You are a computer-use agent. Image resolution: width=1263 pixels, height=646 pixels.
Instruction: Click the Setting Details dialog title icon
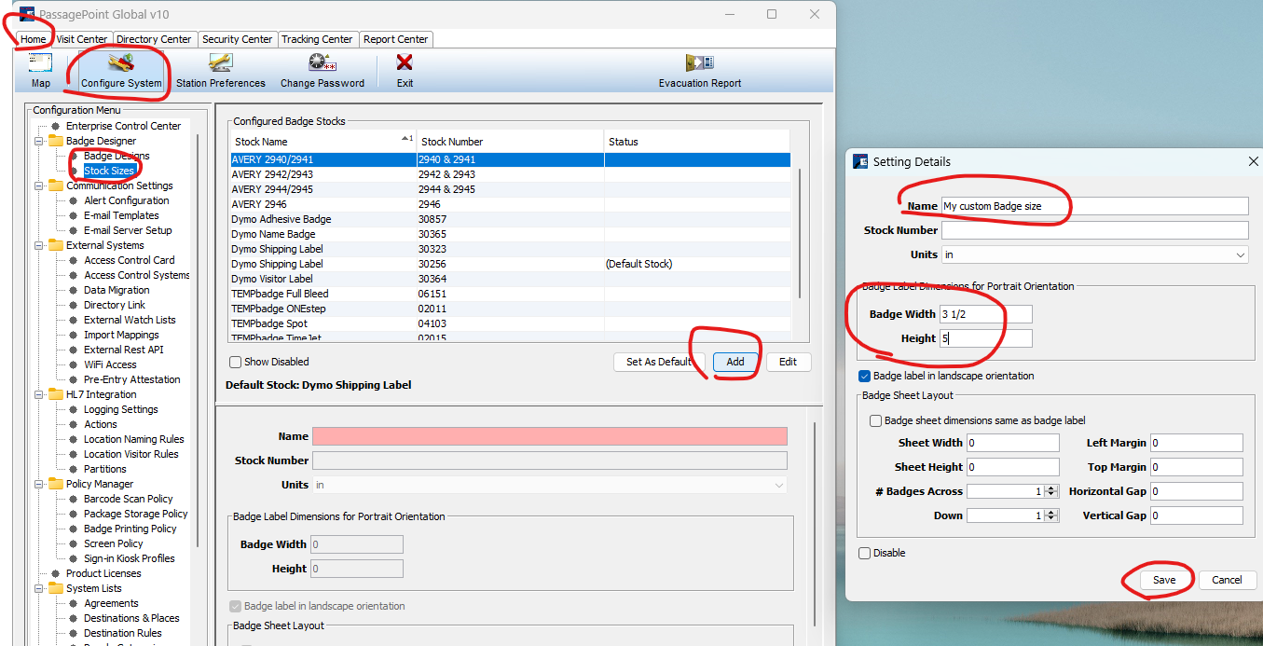click(x=860, y=161)
